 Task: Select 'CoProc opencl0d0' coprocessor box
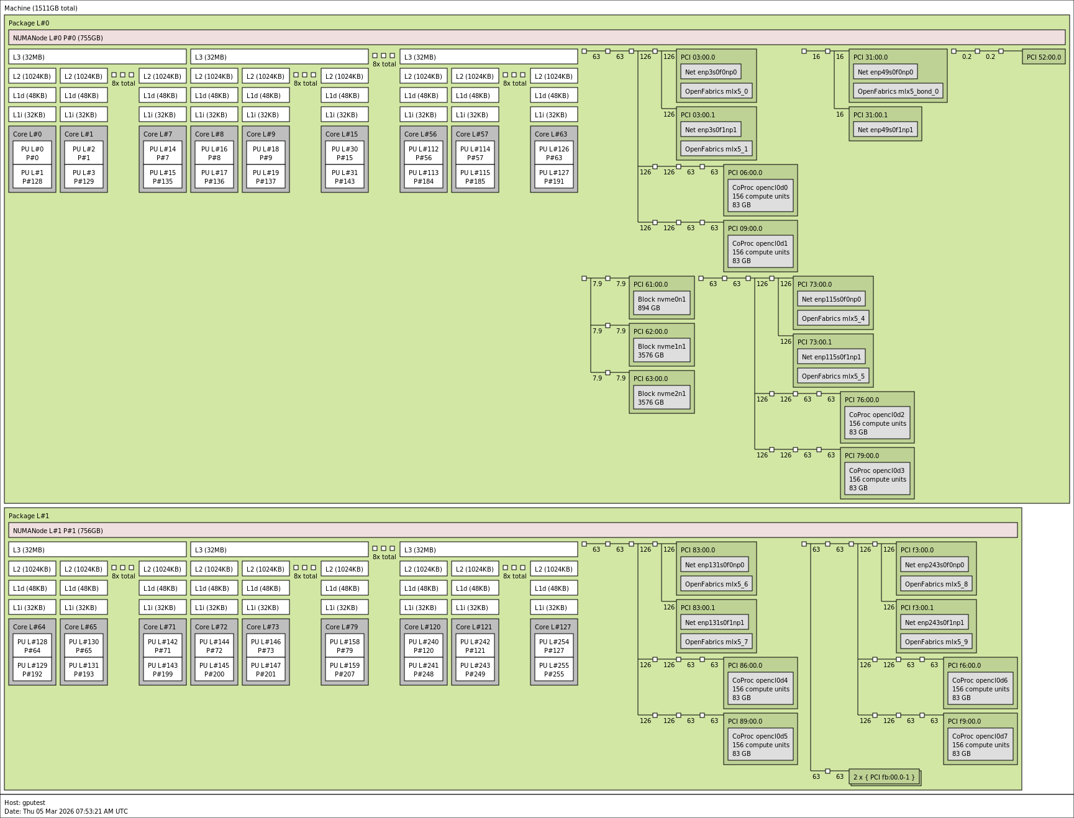[x=760, y=196]
